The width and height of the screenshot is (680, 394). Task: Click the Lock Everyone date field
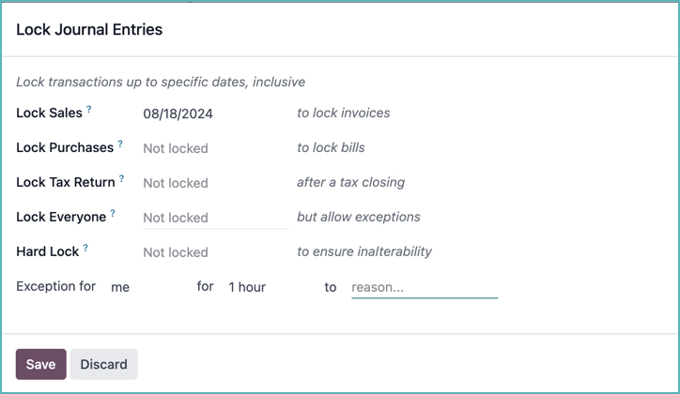215,218
